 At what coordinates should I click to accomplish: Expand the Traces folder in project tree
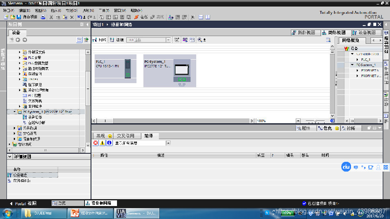pos(19,79)
